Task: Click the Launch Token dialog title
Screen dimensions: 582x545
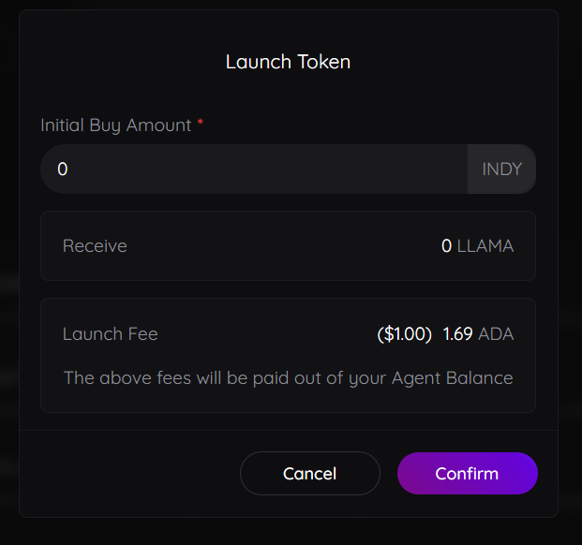Action: tap(288, 63)
